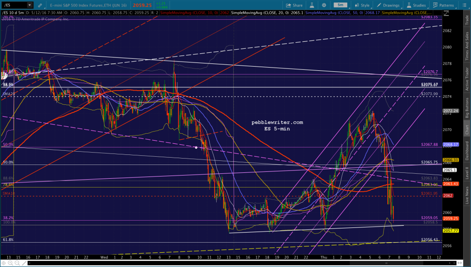This screenshot has width=471, height=267.
Task: Click the crosshair pan icon
Action: 4,263
